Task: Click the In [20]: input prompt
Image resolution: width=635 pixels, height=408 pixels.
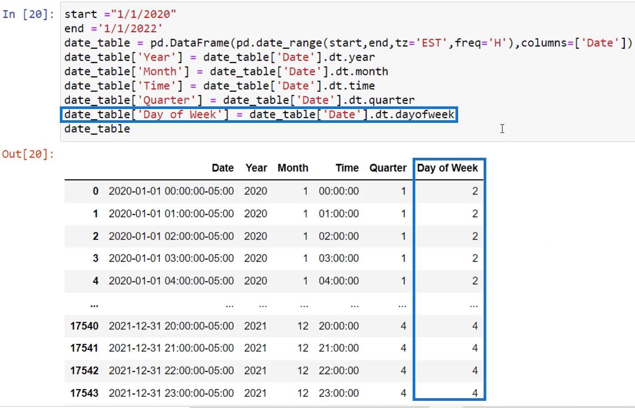Action: [28, 14]
